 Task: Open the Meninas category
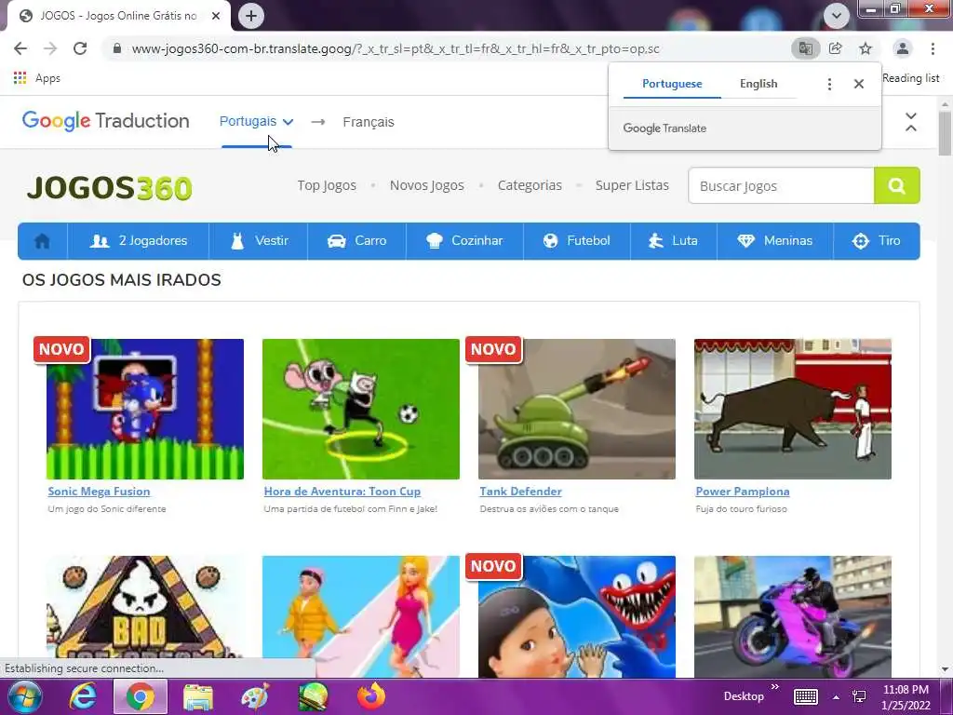(775, 241)
